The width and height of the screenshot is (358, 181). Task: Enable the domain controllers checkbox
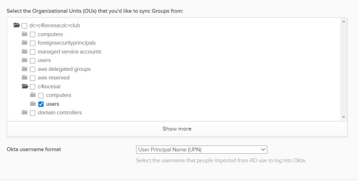click(x=33, y=113)
